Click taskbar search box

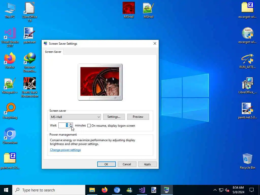pos(49,190)
